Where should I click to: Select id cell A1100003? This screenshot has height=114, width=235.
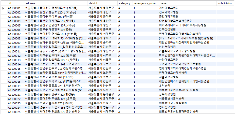tap(15, 17)
